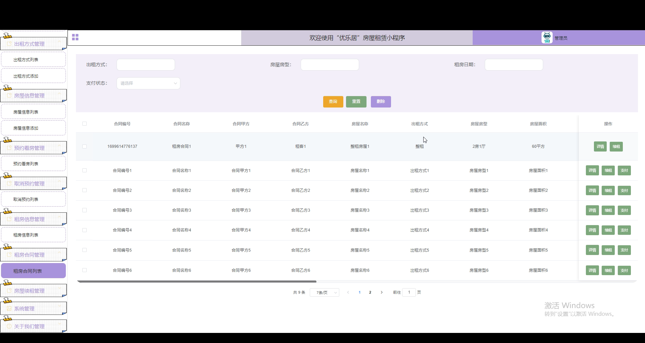The image size is (645, 343).
Task: Click cell 整租房屋1 in table
Action: click(x=360, y=146)
